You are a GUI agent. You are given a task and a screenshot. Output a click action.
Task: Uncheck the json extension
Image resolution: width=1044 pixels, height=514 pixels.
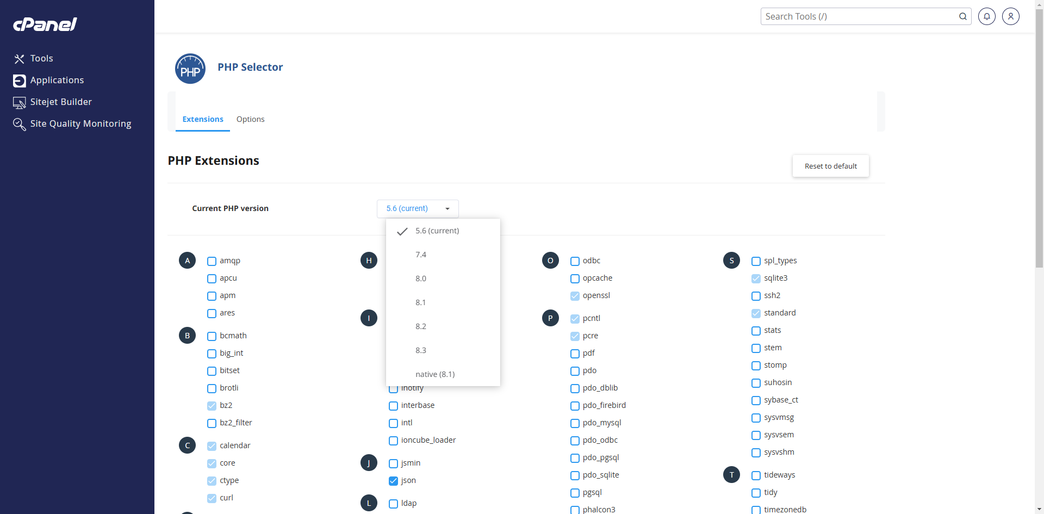[x=394, y=481]
